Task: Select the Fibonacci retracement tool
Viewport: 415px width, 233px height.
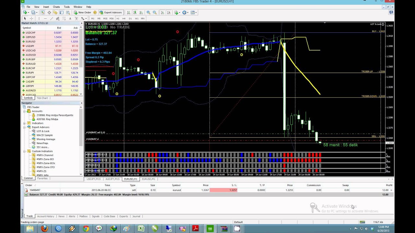Action: click(64, 18)
